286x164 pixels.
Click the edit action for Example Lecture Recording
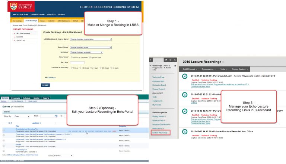(86, 131)
